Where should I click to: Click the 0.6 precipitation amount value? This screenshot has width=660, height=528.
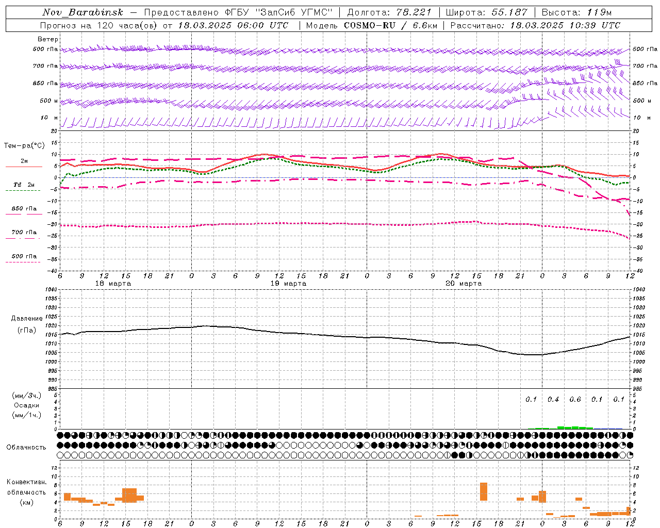pos(575,399)
